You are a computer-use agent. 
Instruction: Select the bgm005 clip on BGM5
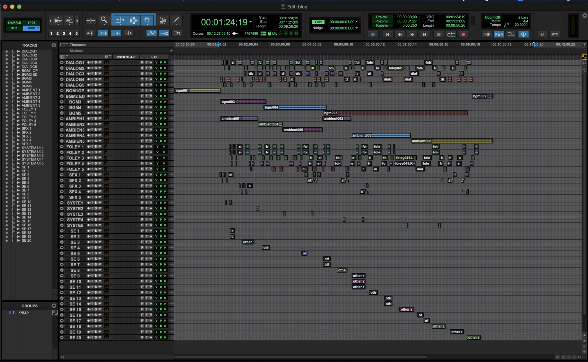tap(396, 113)
